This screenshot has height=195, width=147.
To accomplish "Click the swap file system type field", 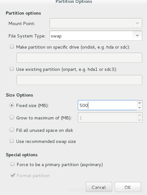I will tap(91, 36).
